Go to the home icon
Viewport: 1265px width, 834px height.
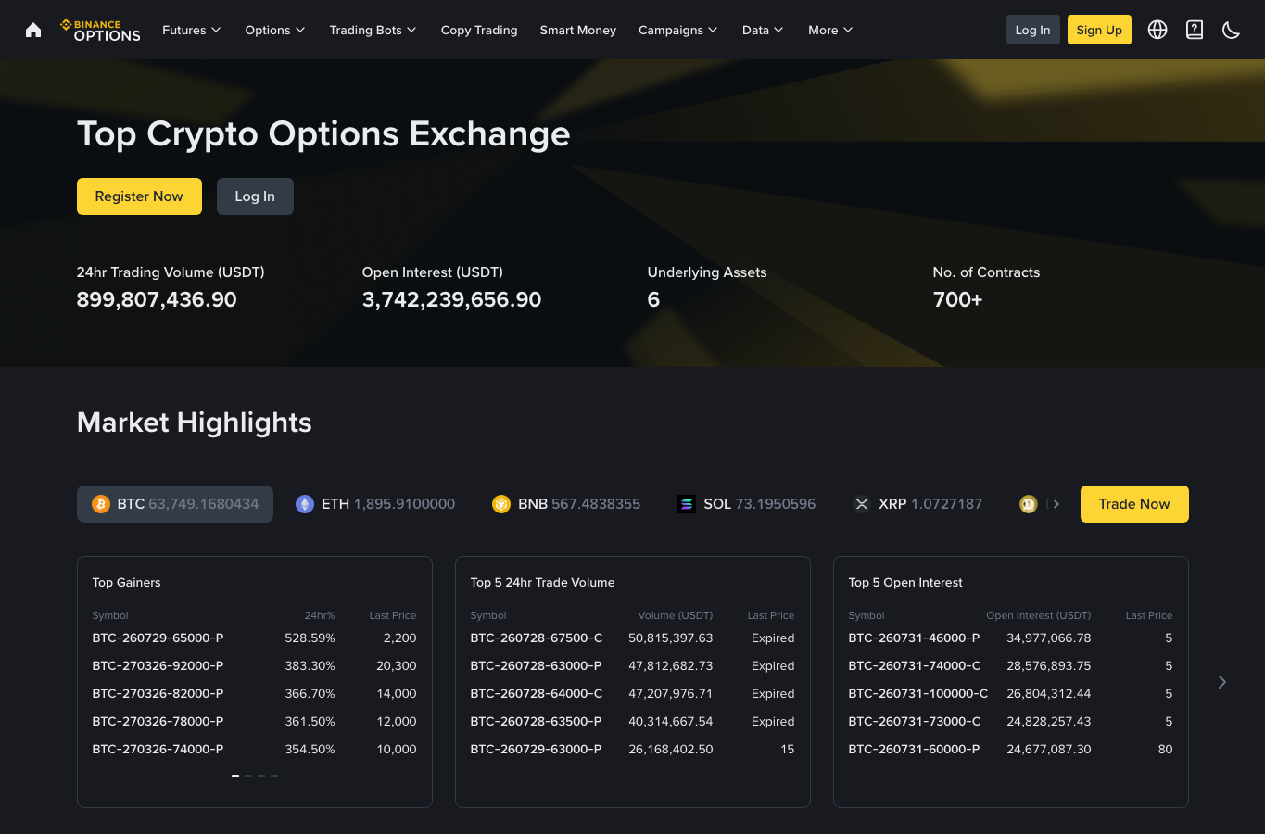[33, 30]
